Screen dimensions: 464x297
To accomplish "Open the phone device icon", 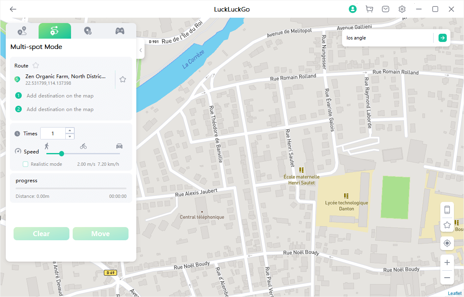I will point(447,210).
